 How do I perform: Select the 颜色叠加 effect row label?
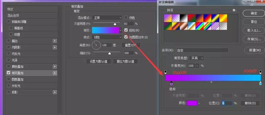point(18,66)
